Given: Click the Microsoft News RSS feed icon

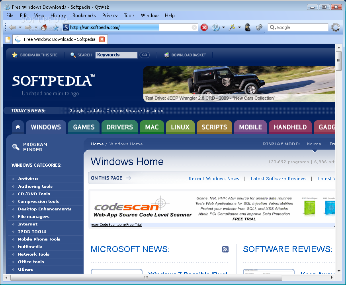Looking at the screenshot, I should tap(225, 249).
